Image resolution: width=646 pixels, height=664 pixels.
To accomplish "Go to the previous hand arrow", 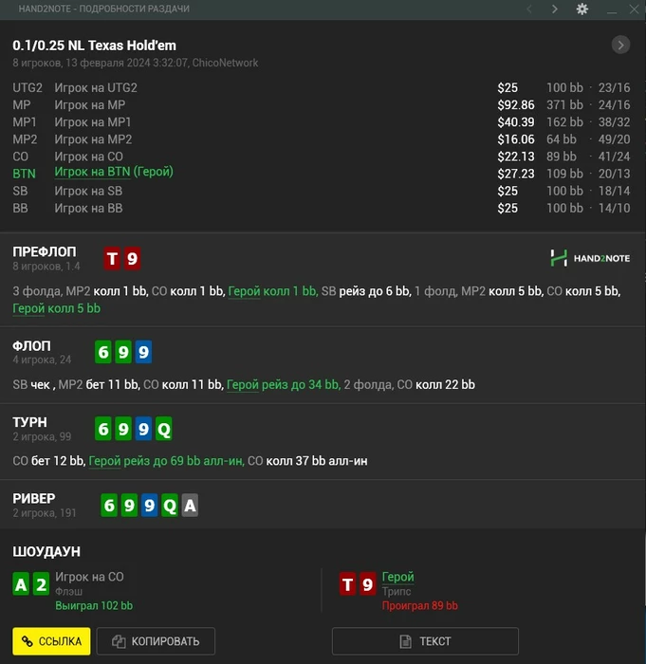I will [x=529, y=9].
